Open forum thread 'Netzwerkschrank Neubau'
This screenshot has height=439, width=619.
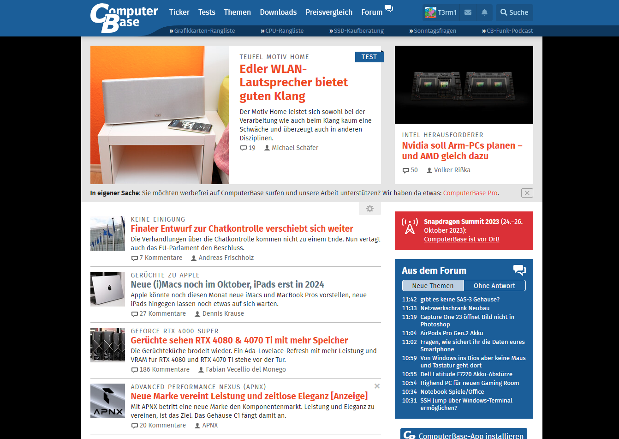(x=455, y=308)
